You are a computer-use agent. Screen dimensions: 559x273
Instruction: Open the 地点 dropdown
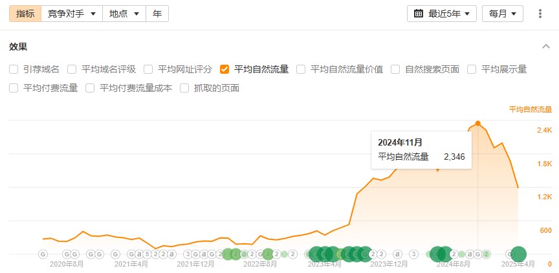tap(124, 14)
